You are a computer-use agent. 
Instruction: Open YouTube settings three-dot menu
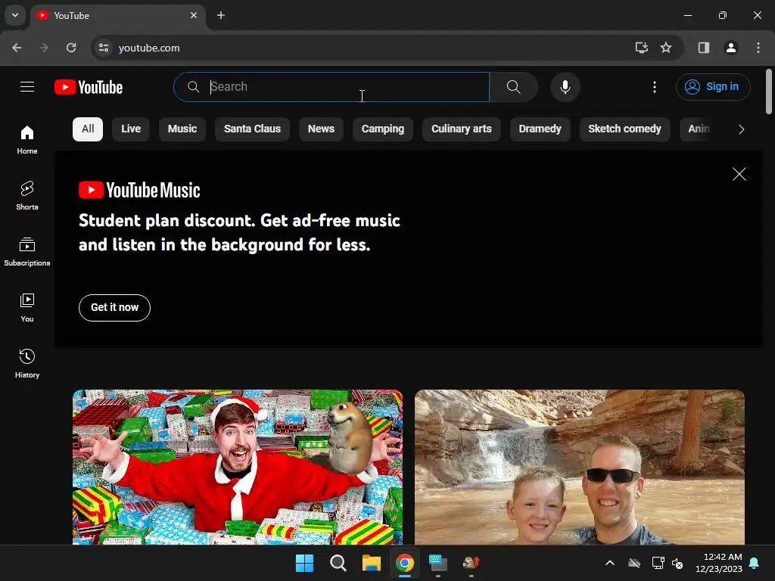pos(655,87)
